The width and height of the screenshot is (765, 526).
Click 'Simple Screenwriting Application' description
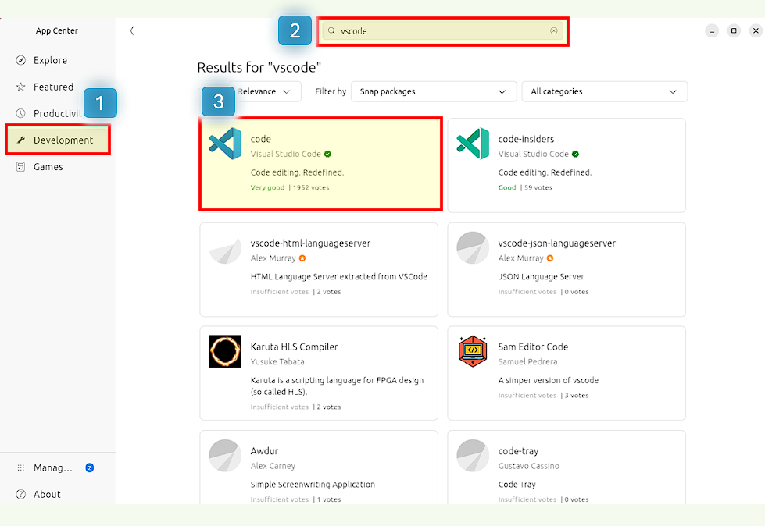point(313,485)
